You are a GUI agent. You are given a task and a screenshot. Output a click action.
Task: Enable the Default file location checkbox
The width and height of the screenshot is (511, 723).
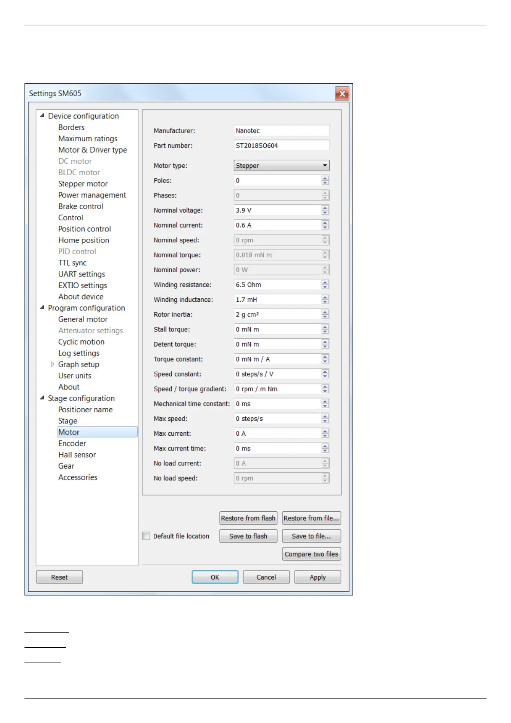click(146, 536)
